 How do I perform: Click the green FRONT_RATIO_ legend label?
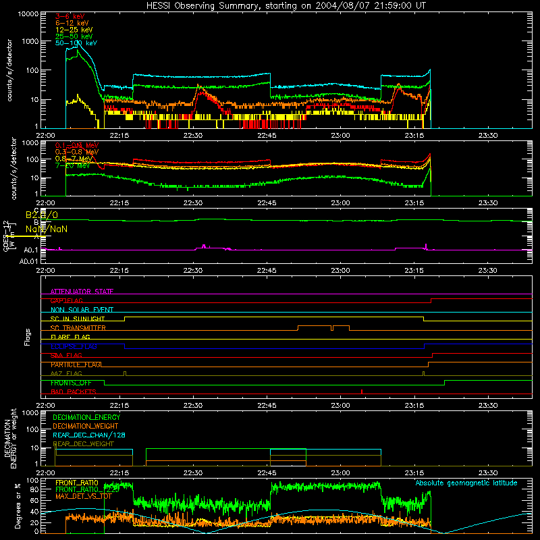coord(87,489)
